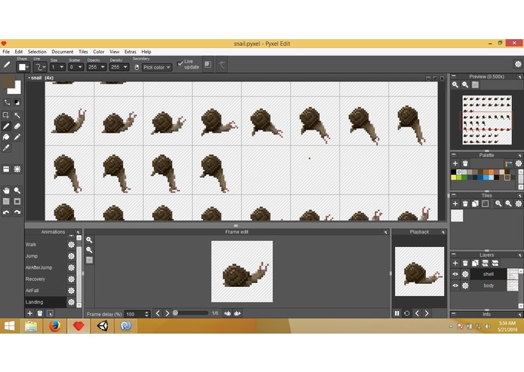Screen dimensions: 524x372
Task: Click the Frame delay input field
Action: 137,314
